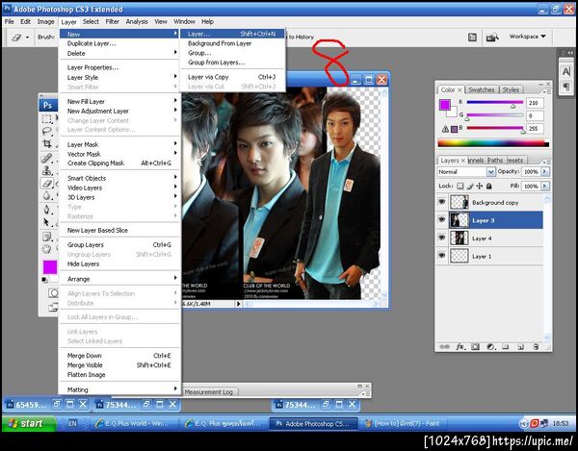Select the Rectangular Marquee tool
This screenshot has height=451, width=578.
pos(47,118)
